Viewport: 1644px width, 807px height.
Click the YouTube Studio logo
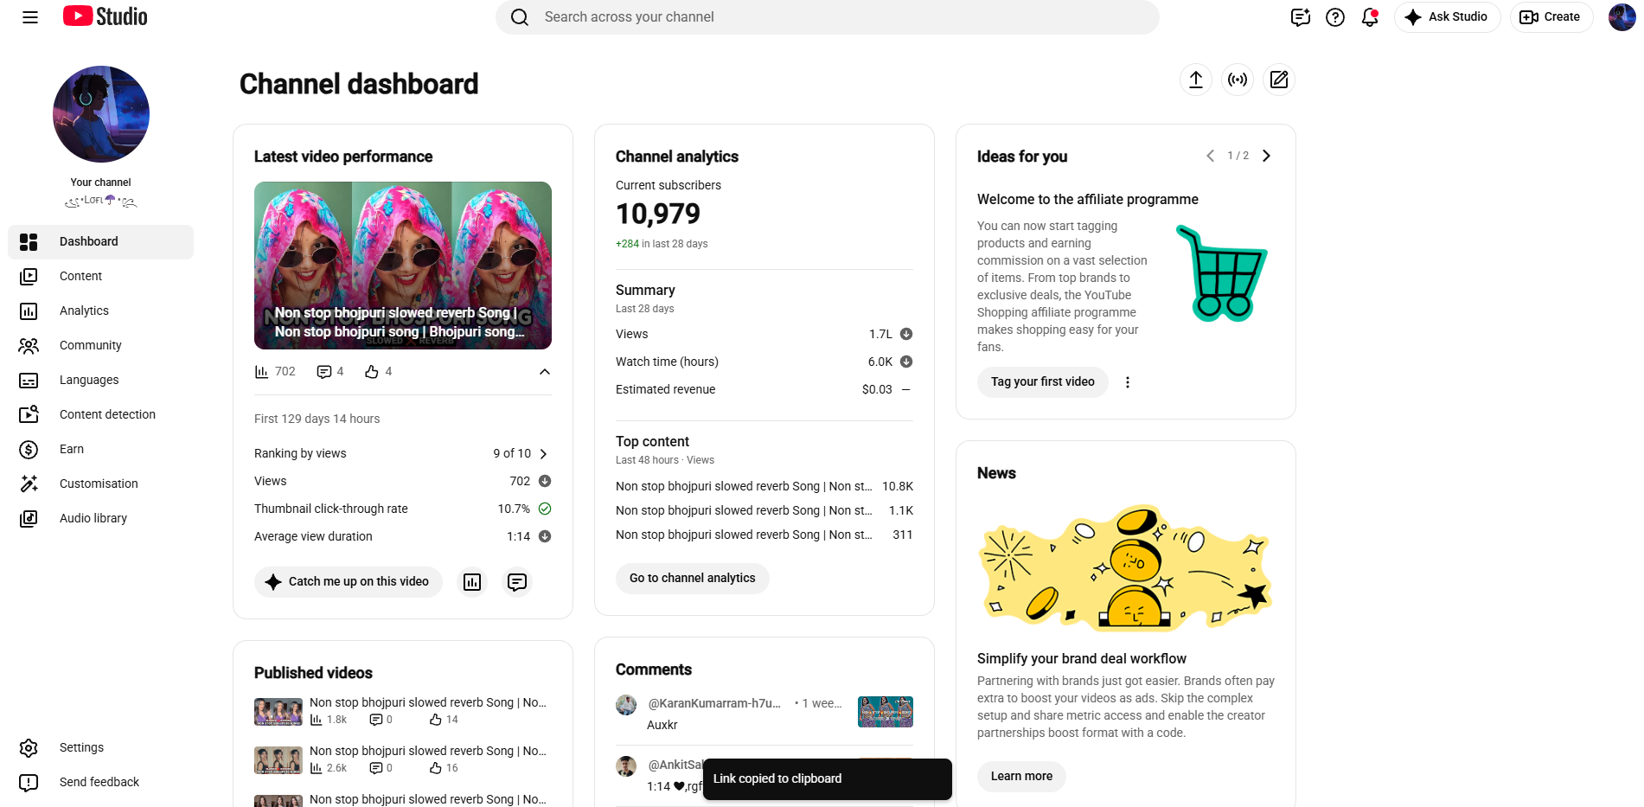tap(105, 16)
